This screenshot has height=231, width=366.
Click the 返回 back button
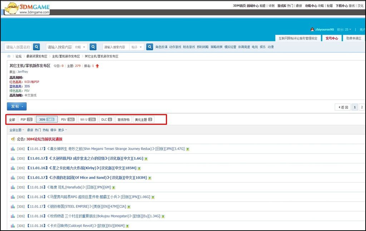343,107
